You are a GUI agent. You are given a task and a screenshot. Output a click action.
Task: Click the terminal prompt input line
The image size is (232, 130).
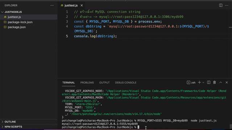click(x=100, y=127)
